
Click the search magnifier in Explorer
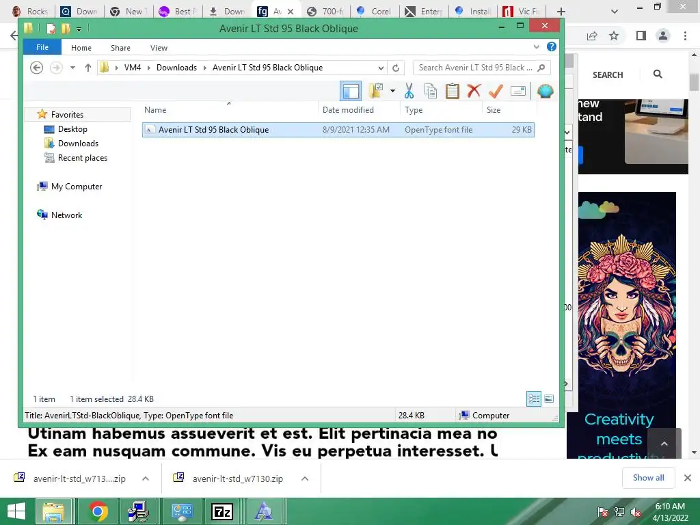[541, 68]
